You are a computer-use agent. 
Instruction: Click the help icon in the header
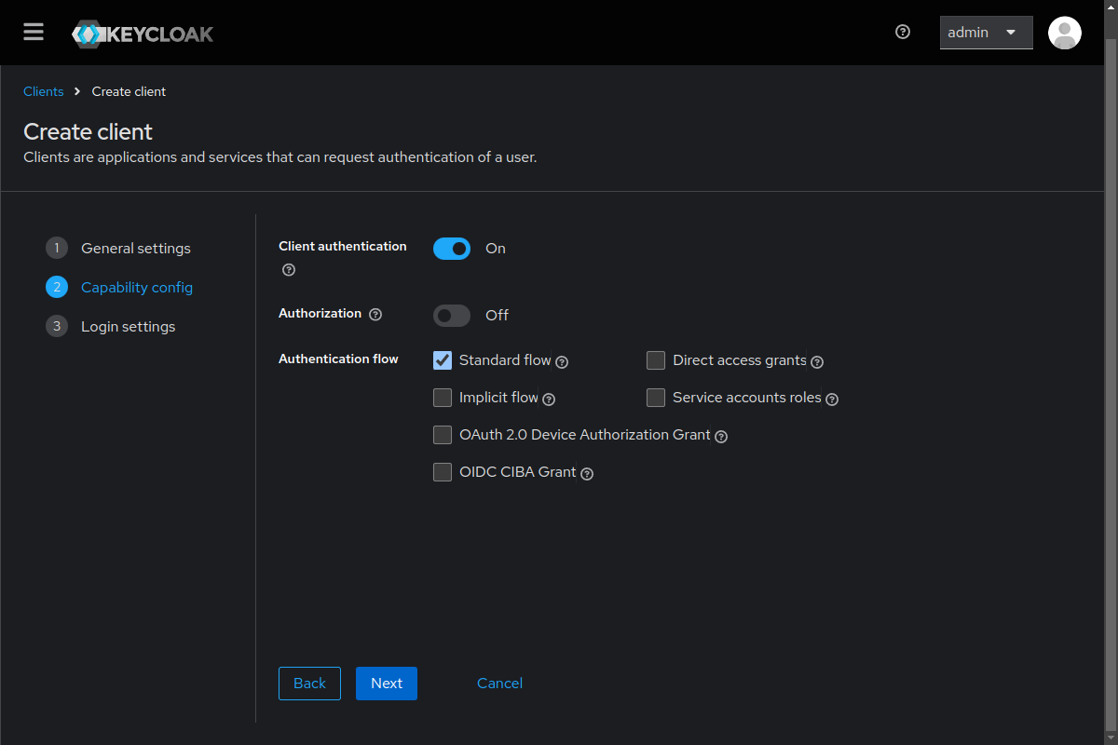tap(902, 32)
